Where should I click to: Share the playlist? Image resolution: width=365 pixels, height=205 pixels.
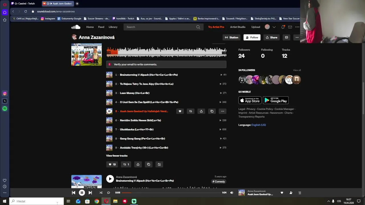tap(138, 164)
